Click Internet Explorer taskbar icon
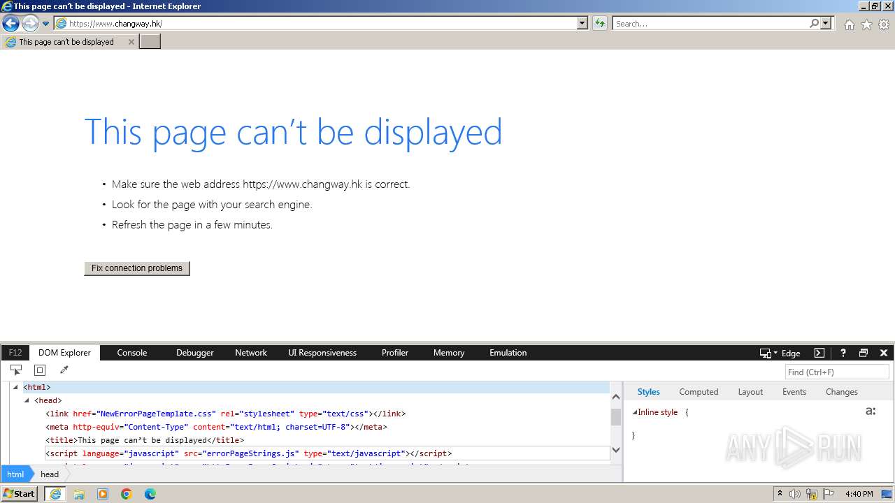Screen dimensions: 895x503 coord(55,494)
